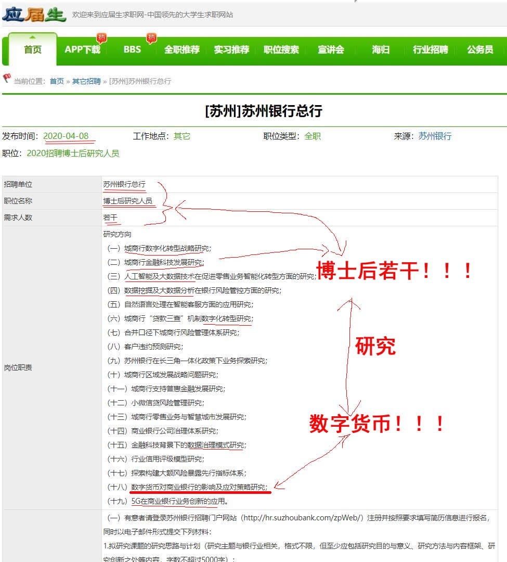Open the 公务员 navigation item

[x=480, y=49]
